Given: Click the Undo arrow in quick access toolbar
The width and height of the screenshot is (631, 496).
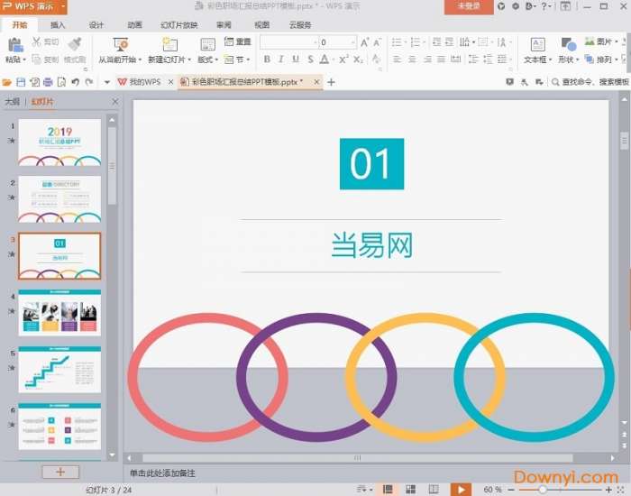Looking at the screenshot, I should [76, 82].
